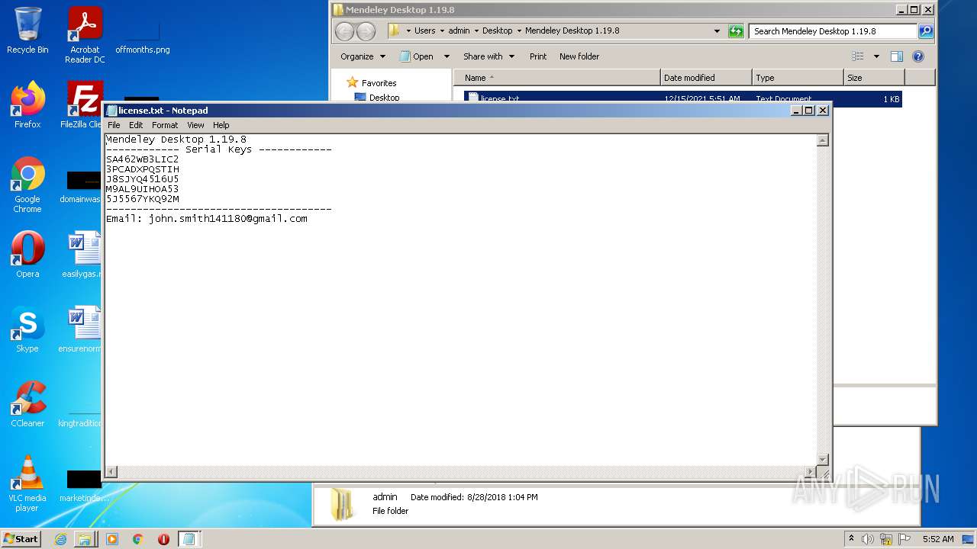Image resolution: width=977 pixels, height=549 pixels.
Task: Sort by Type column header
Action: tap(798, 78)
